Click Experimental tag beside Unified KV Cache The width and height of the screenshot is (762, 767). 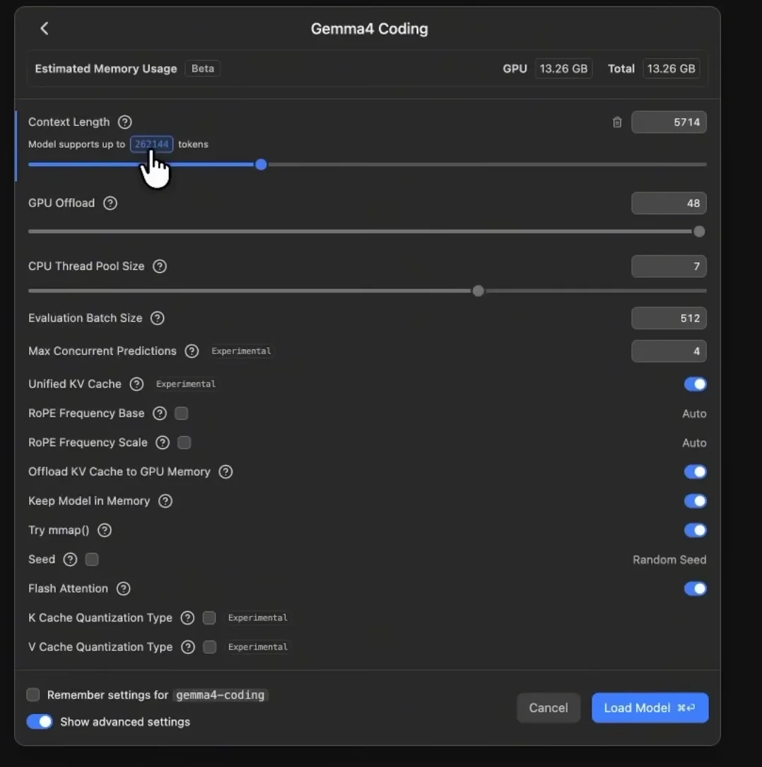point(186,384)
